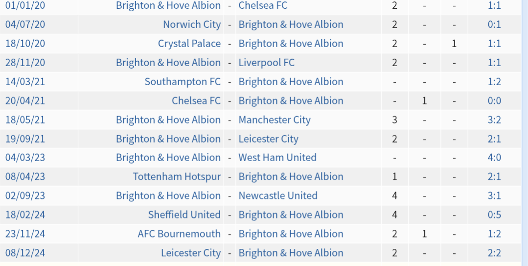Open the AFC Bournemouth team link
The image size is (528, 266).
click(x=179, y=234)
